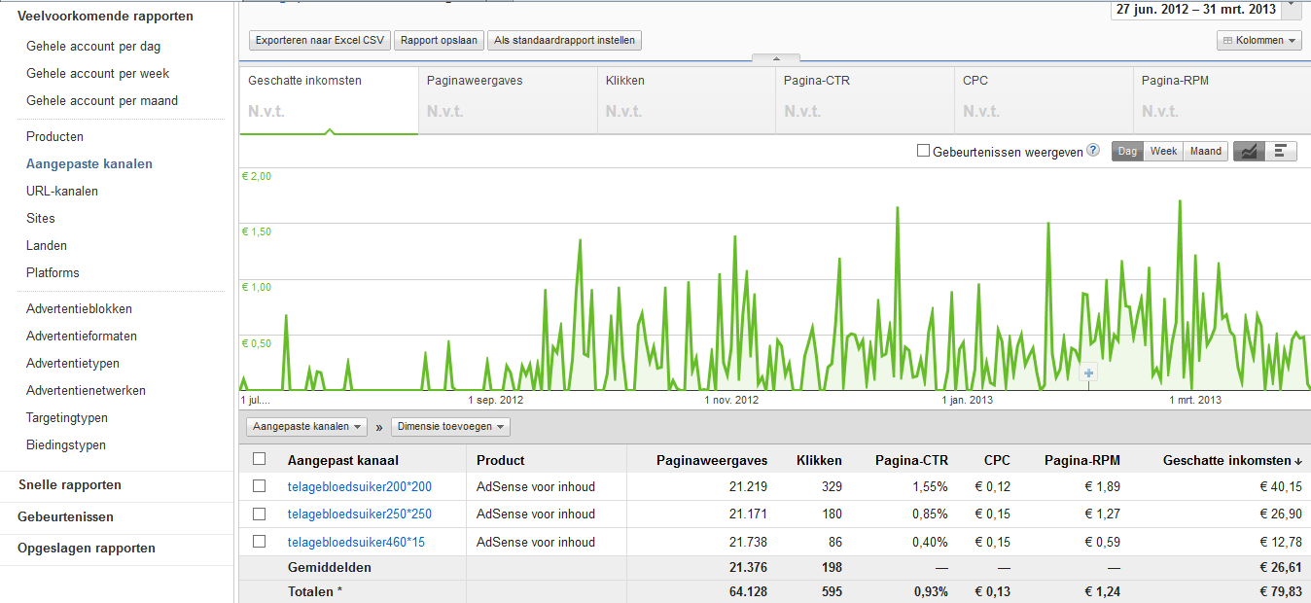This screenshot has width=1311, height=603.
Task: Open the Aangepaste kanalen dimension dropdown
Action: [307, 427]
